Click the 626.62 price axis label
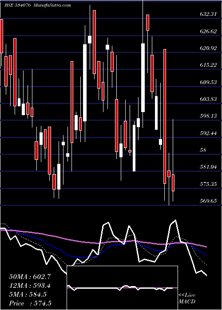Screen dimensions: 222x310 coord(208,31)
